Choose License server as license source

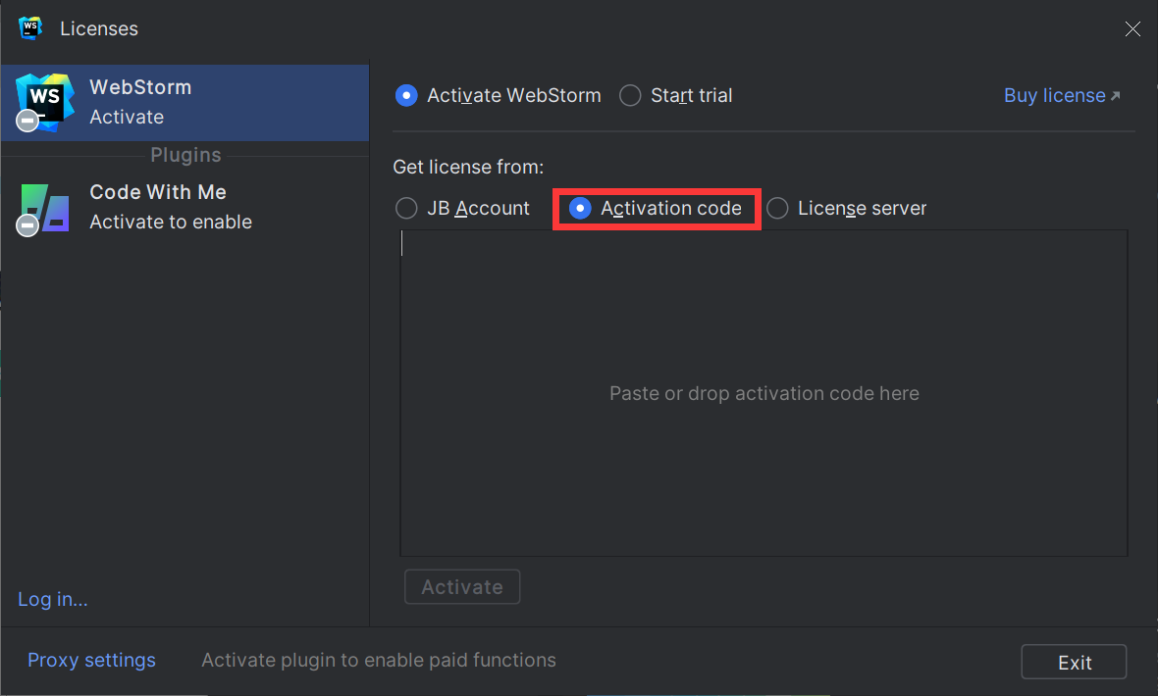[777, 209]
